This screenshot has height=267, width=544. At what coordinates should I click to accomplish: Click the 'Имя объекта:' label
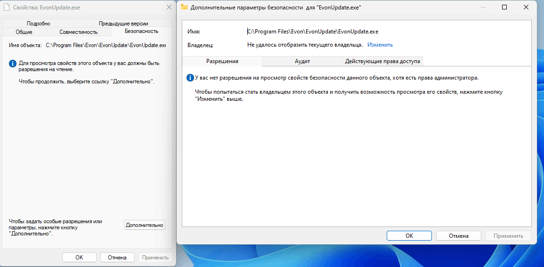pyautogui.click(x=25, y=45)
